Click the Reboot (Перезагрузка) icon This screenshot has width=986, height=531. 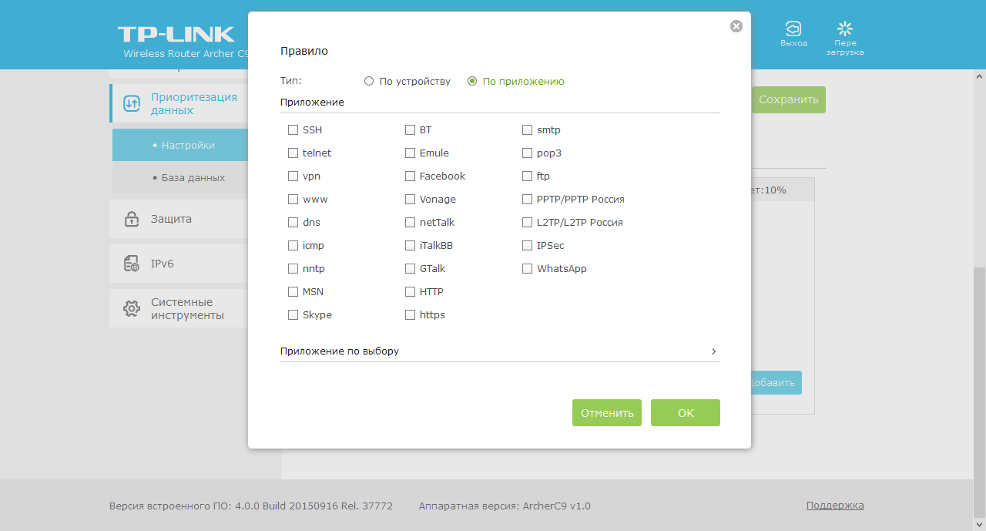tap(845, 29)
